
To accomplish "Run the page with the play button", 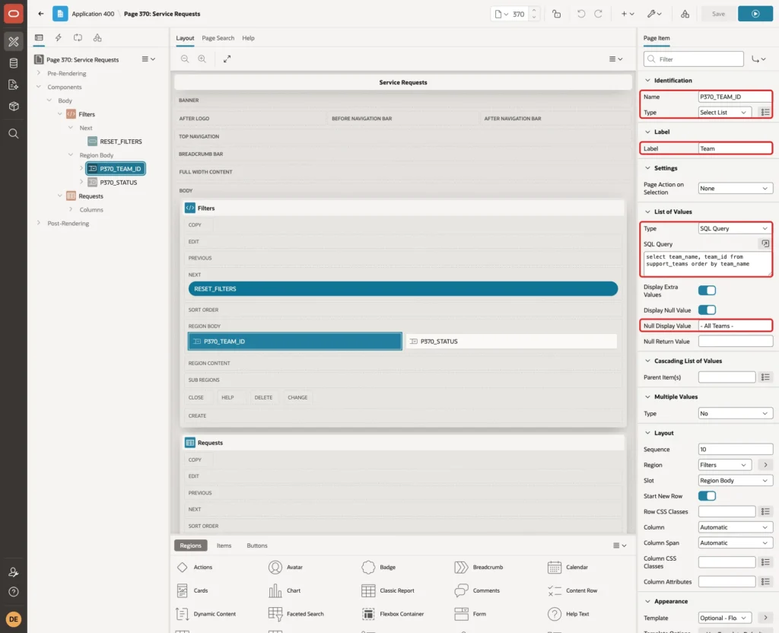I will (x=755, y=14).
